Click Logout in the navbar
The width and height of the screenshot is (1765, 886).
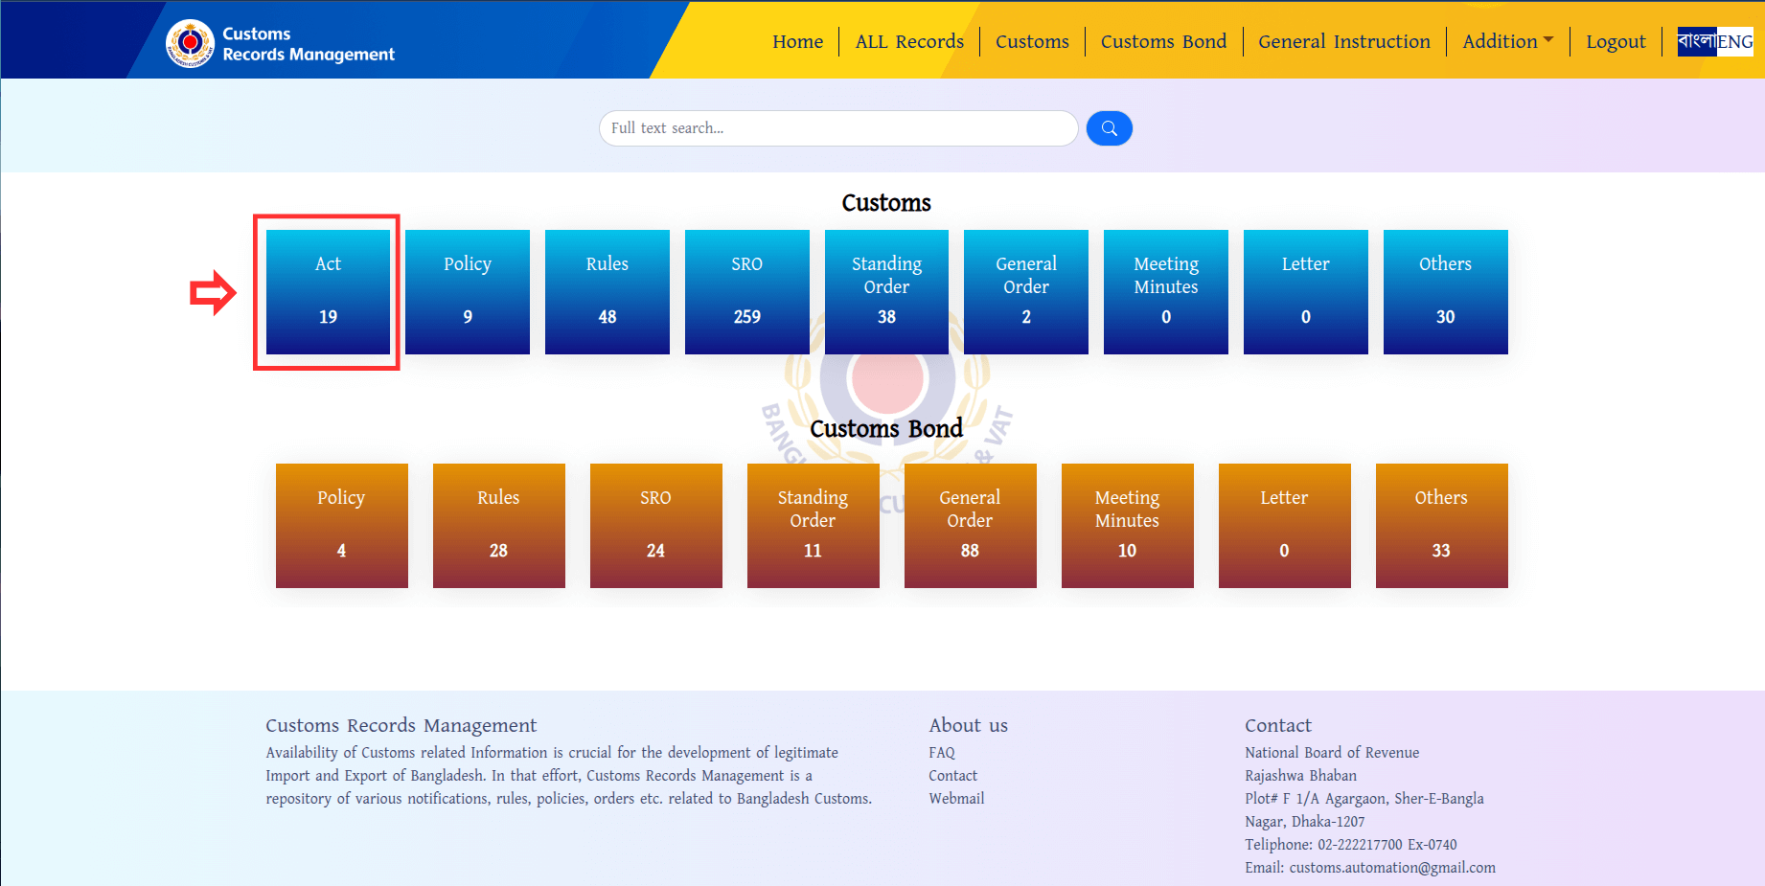1616,41
